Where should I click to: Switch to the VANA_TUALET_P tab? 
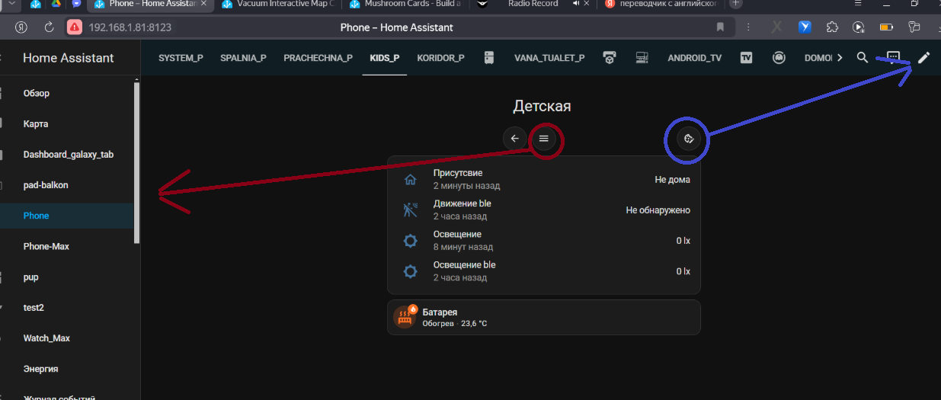tap(549, 58)
